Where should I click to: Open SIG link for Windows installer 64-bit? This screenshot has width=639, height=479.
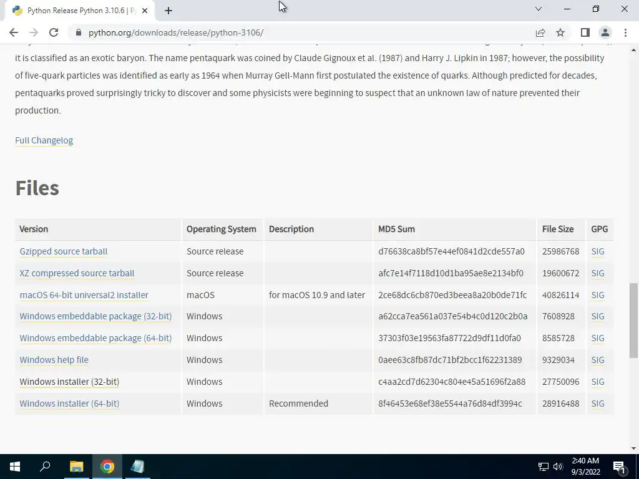pyautogui.click(x=597, y=404)
